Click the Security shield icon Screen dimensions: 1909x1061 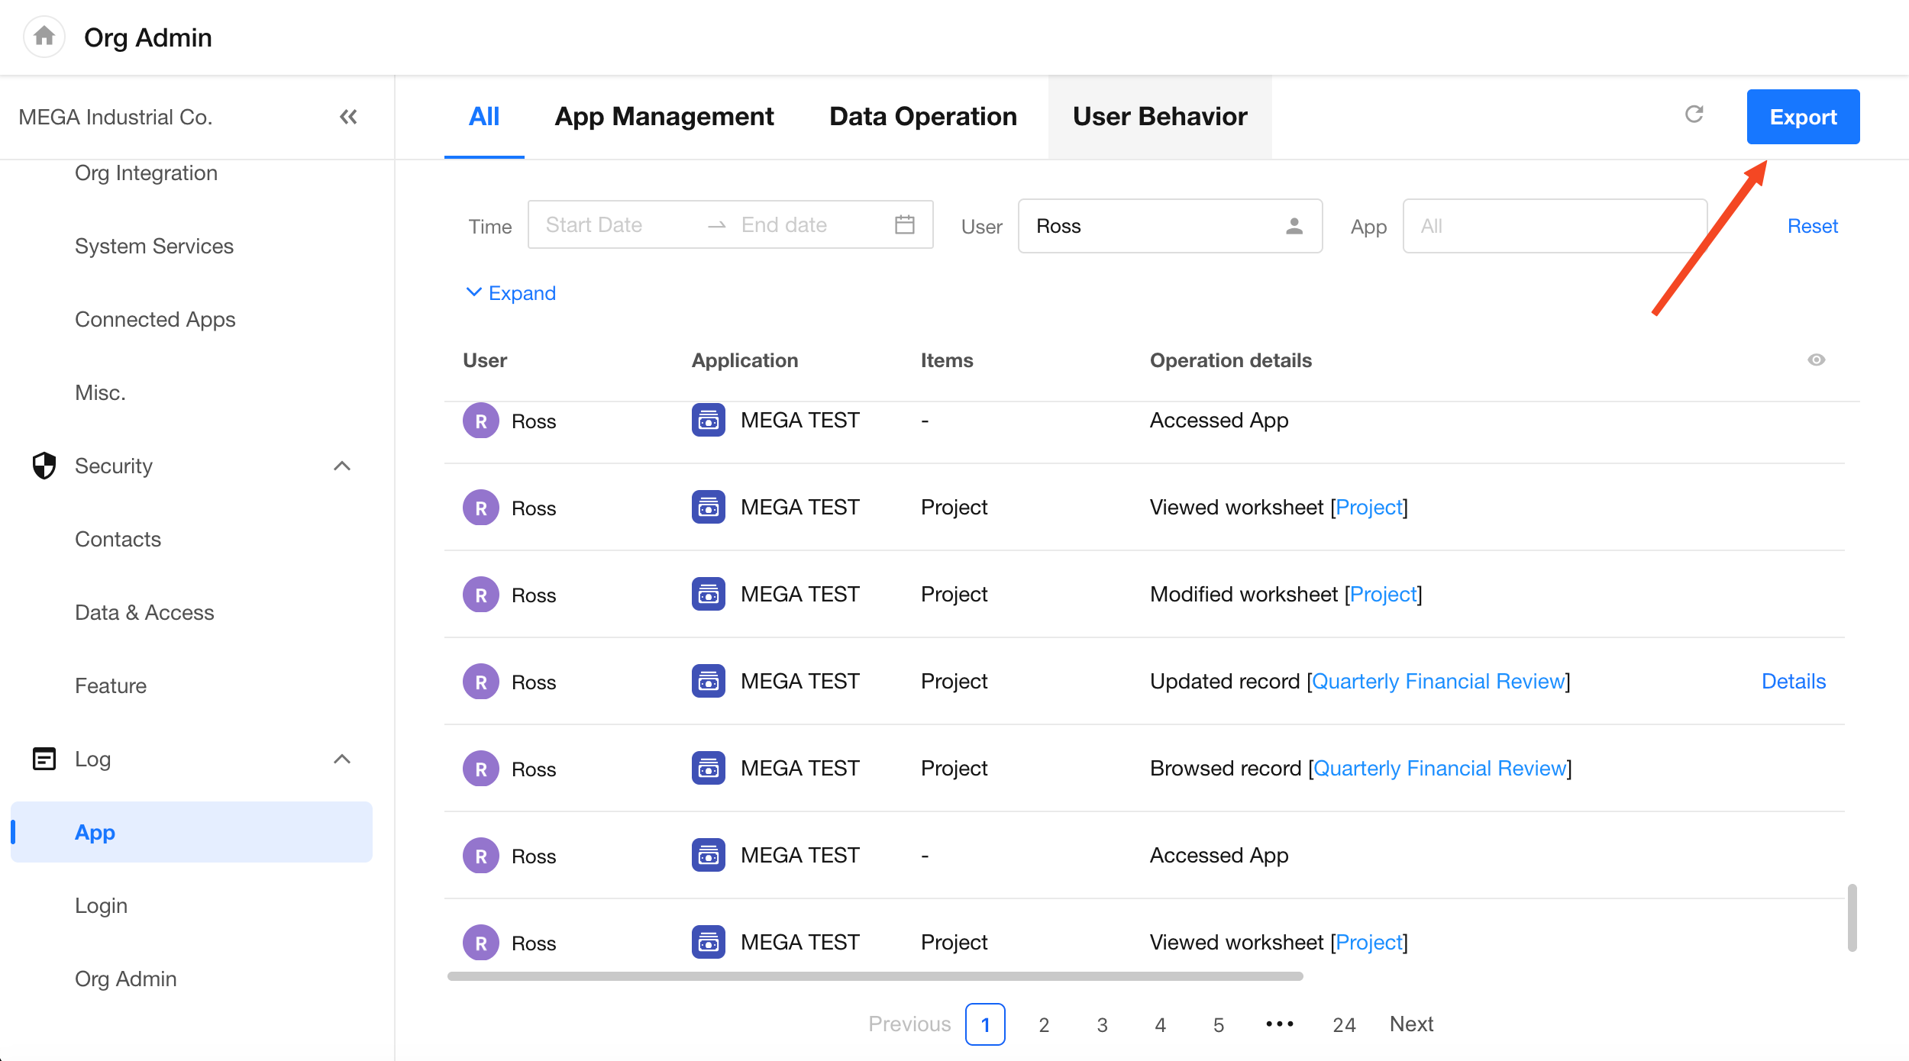[x=44, y=466]
